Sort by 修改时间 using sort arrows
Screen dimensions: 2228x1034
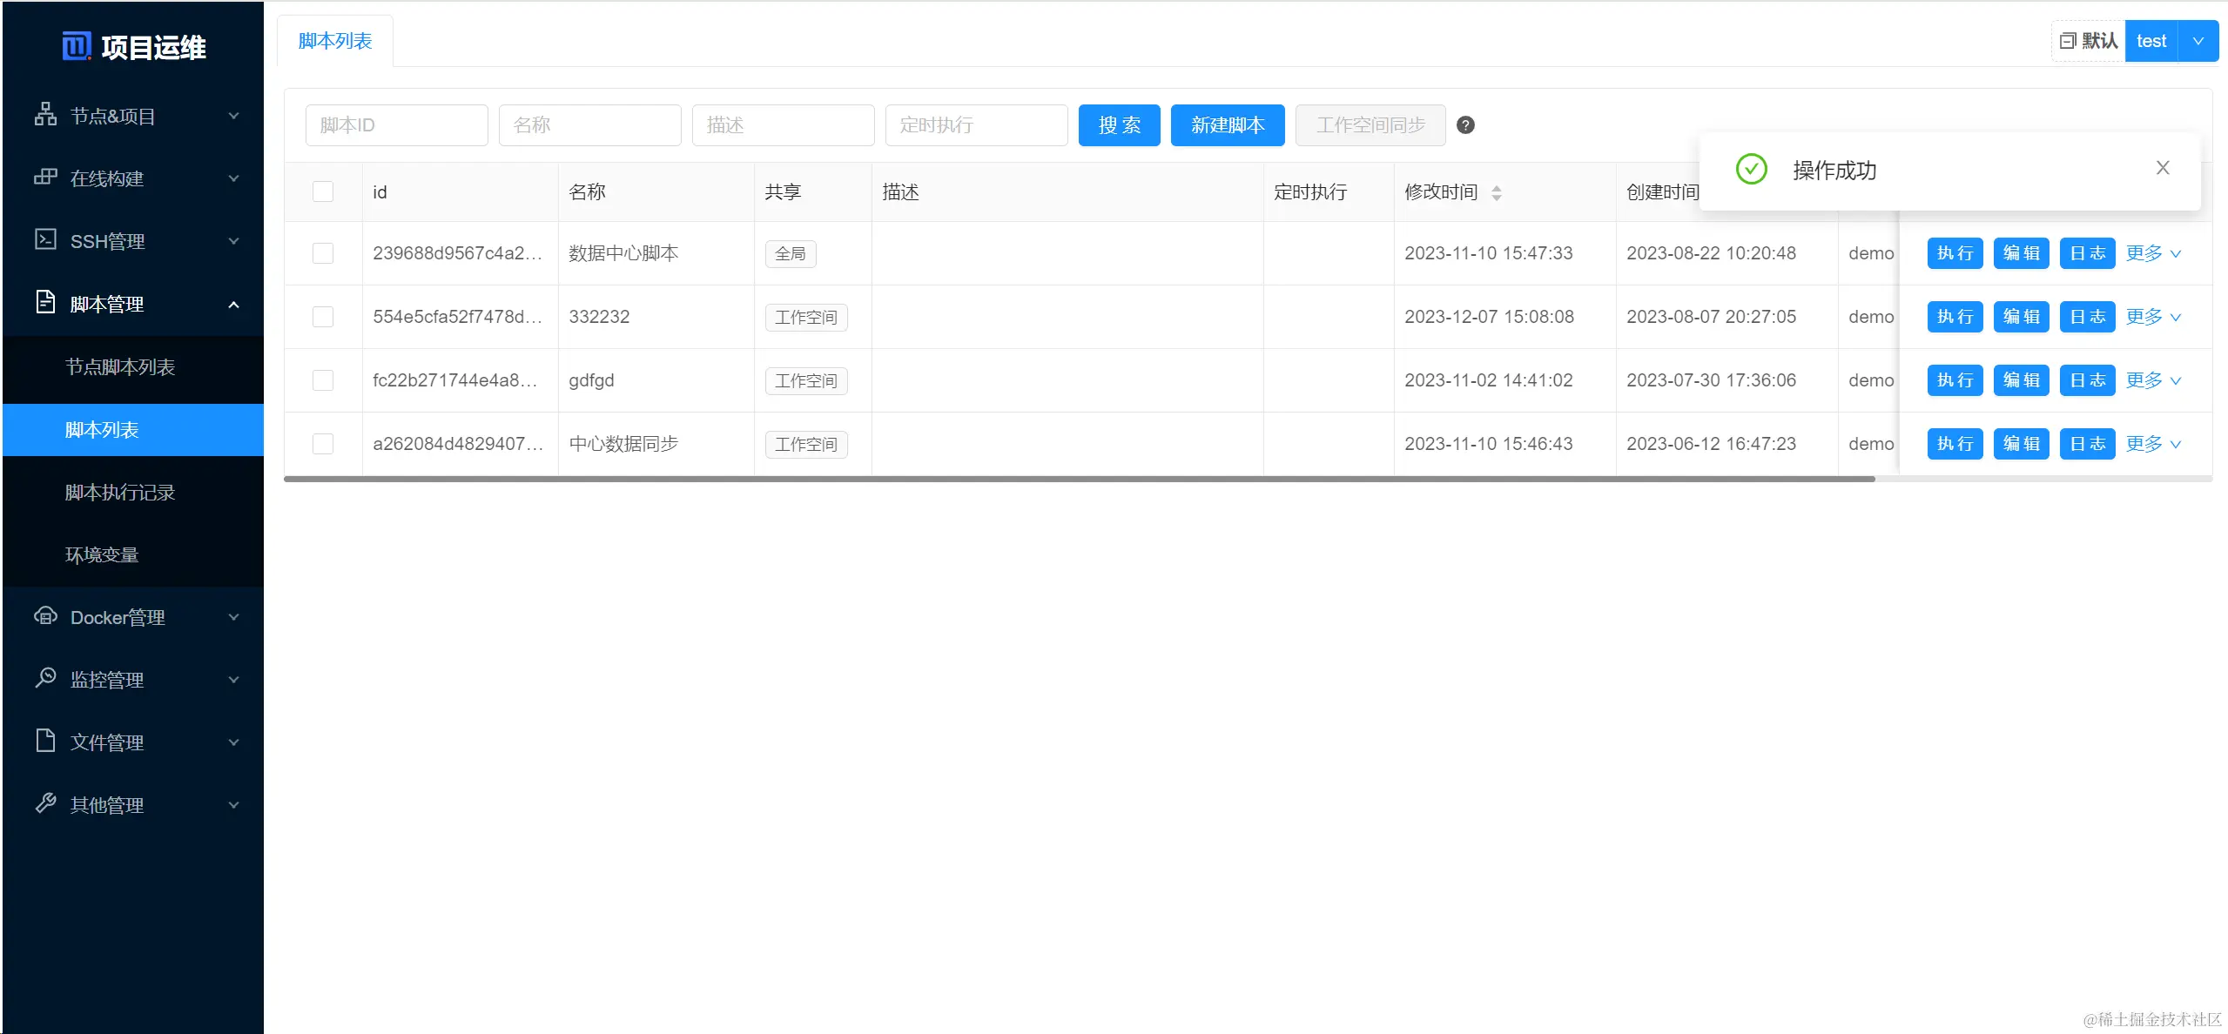point(1497,193)
